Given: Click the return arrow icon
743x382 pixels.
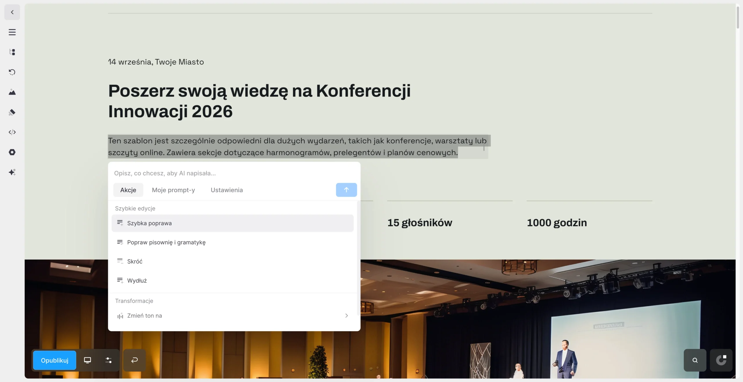Looking at the screenshot, I should 134,360.
